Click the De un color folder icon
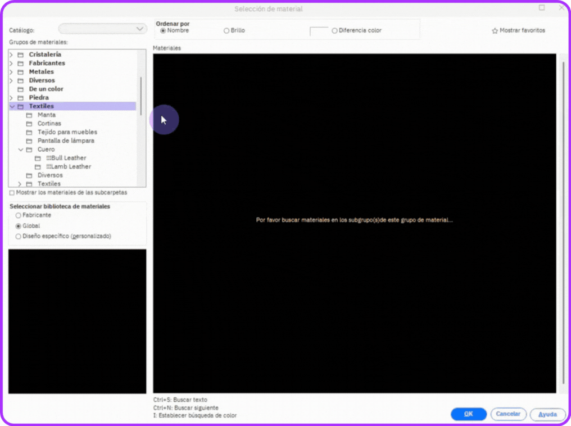Viewport: 571px width, 426px height. click(21, 89)
